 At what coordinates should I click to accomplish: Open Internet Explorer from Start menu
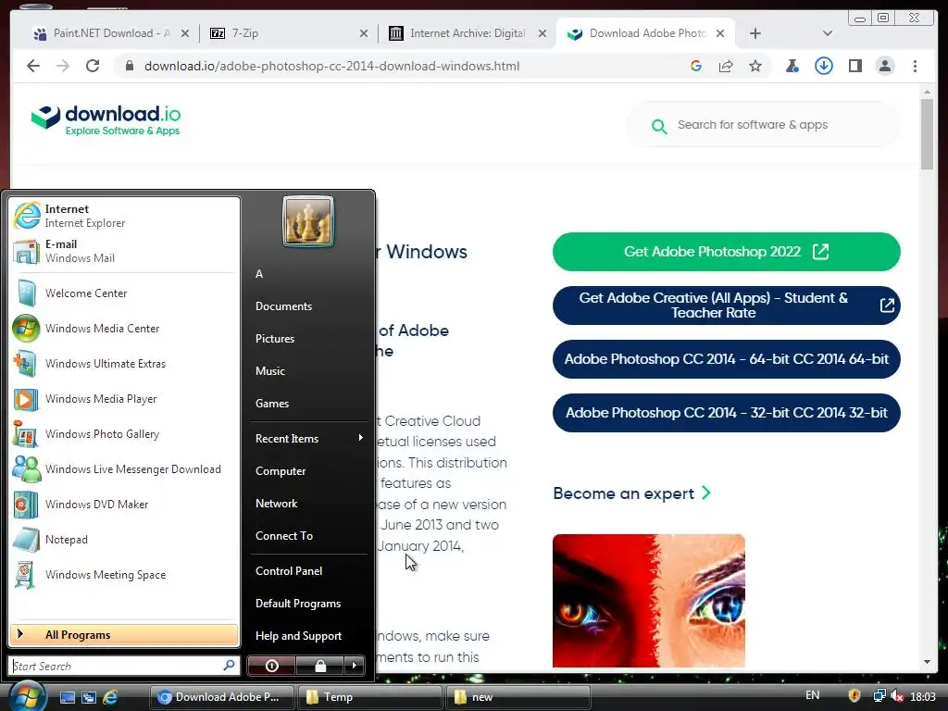pos(124,216)
